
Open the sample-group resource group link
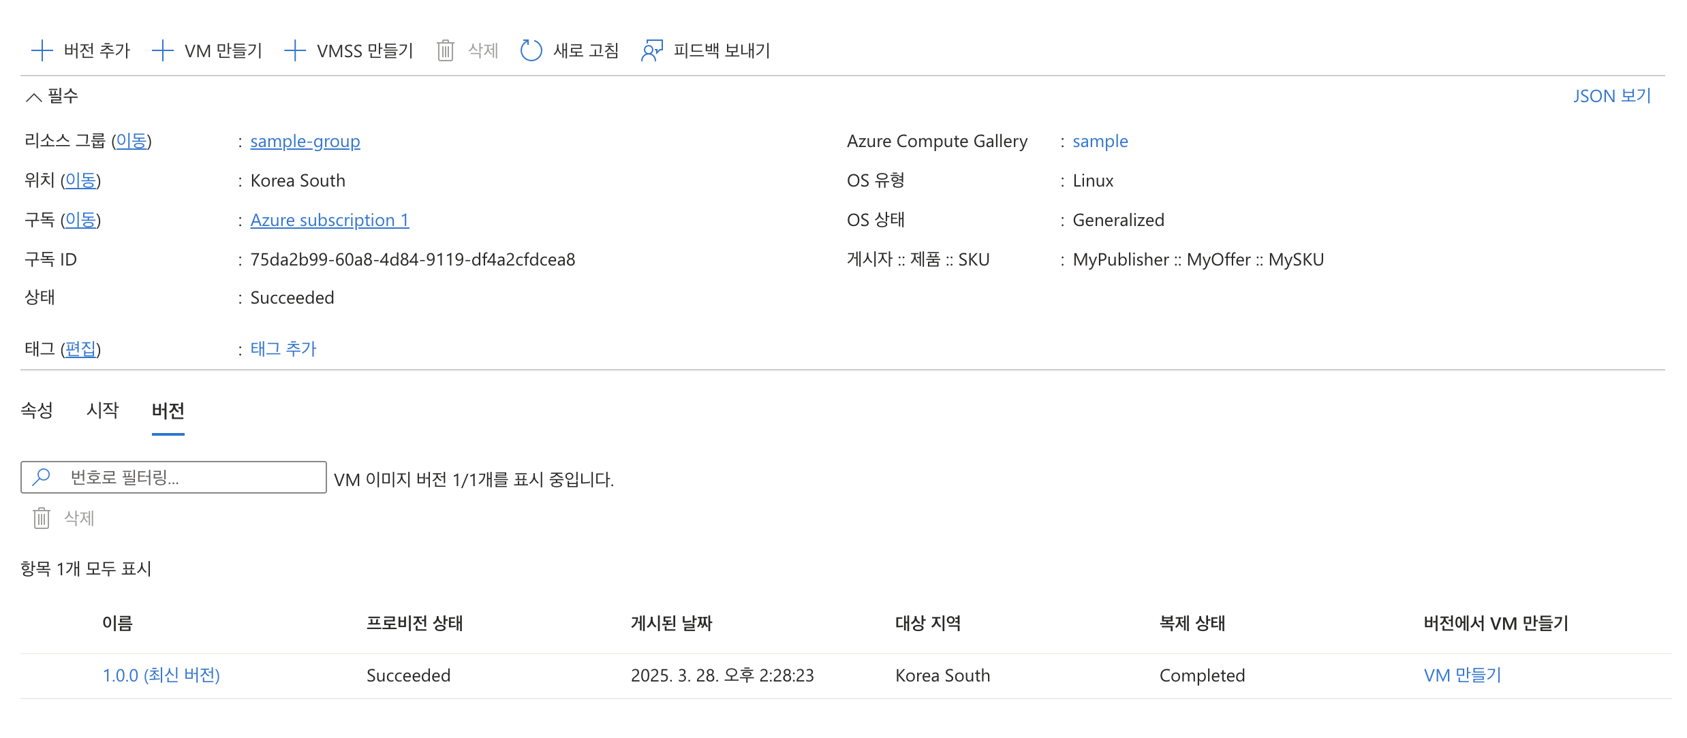pyautogui.click(x=305, y=141)
